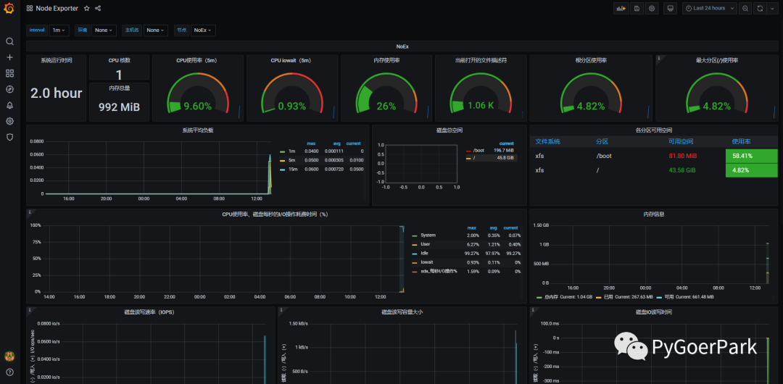The height and width of the screenshot is (384, 783).
Task: Open the Configuration gear in sidebar
Action: (x=9, y=121)
